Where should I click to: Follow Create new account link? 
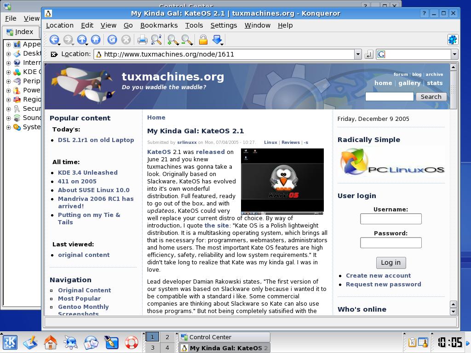[379, 276]
